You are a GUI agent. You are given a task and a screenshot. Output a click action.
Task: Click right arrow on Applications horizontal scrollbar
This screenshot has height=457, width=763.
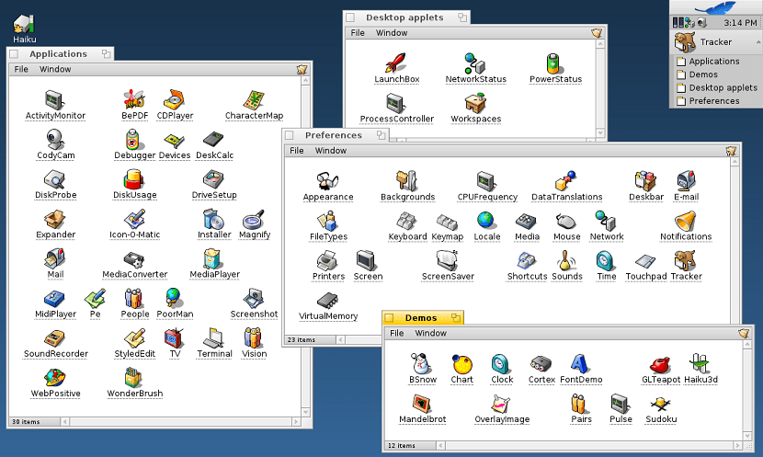point(296,421)
